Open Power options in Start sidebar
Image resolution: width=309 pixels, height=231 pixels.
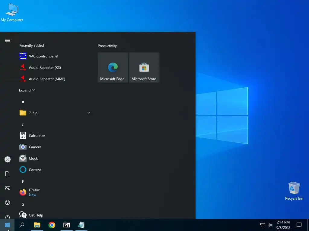pyautogui.click(x=8, y=217)
